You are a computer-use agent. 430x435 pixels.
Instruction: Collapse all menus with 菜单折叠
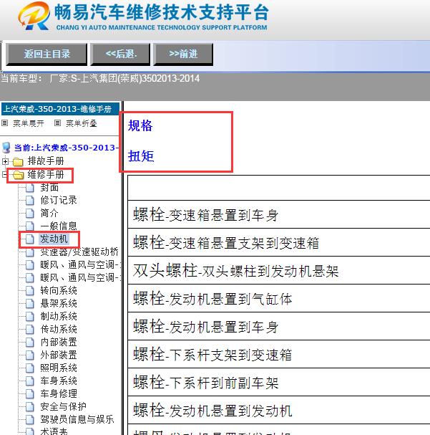click(x=82, y=123)
